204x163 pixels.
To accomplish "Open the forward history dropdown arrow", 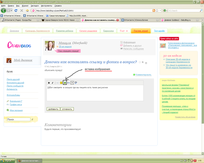I will [x=11, y=10].
